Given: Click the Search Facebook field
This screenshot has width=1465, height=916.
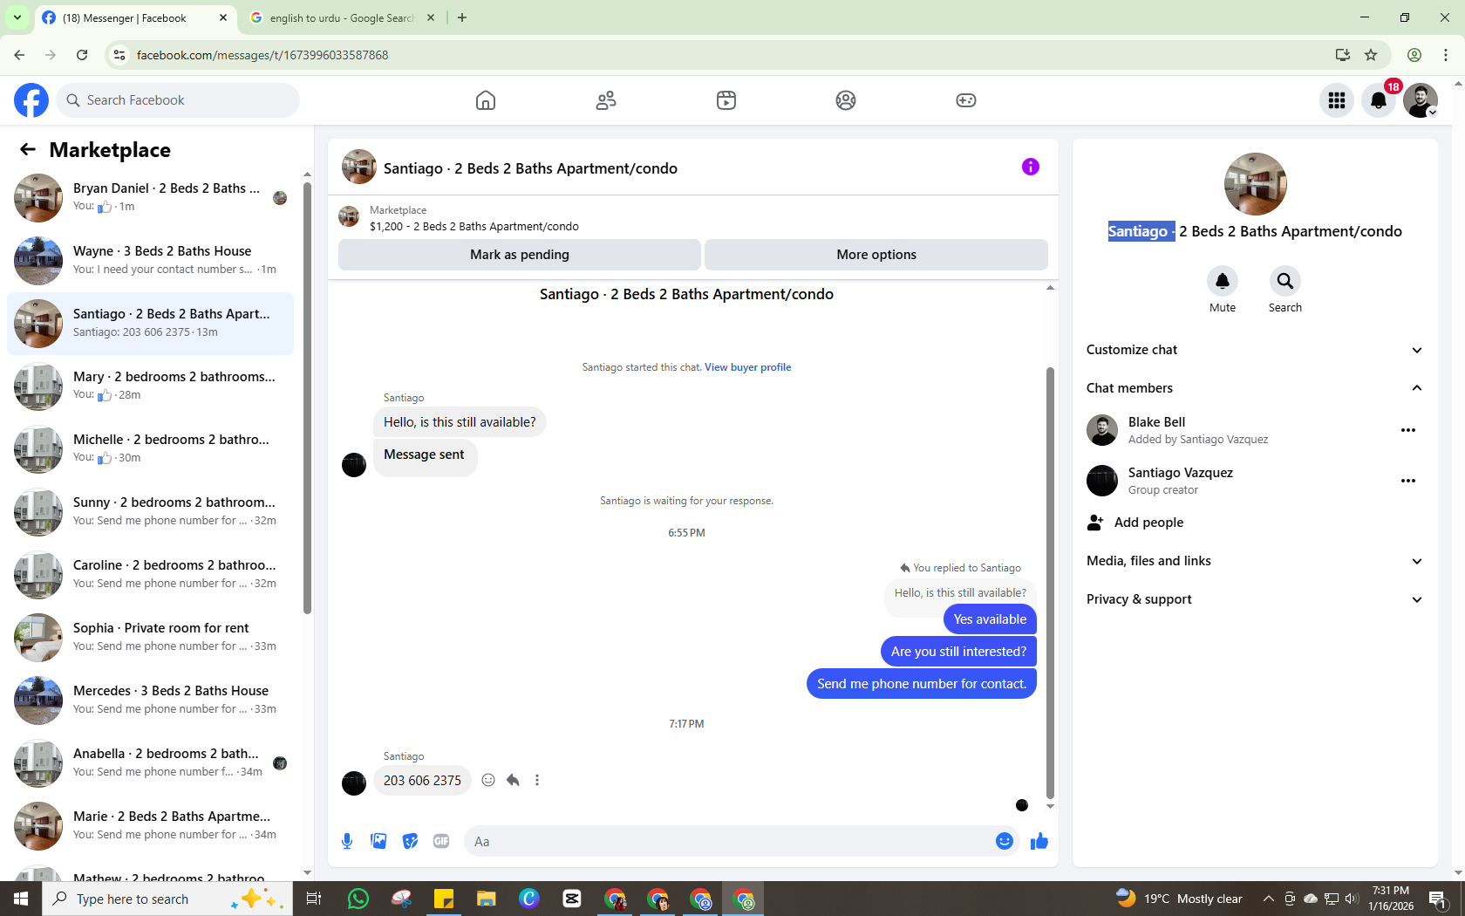Looking at the screenshot, I should click(x=178, y=100).
